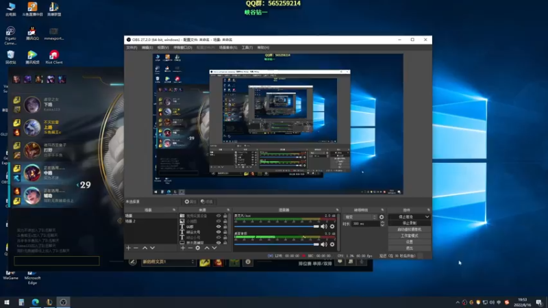Open the 编辑(E) menu in OBS
The height and width of the screenshot is (308, 548).
147,47
